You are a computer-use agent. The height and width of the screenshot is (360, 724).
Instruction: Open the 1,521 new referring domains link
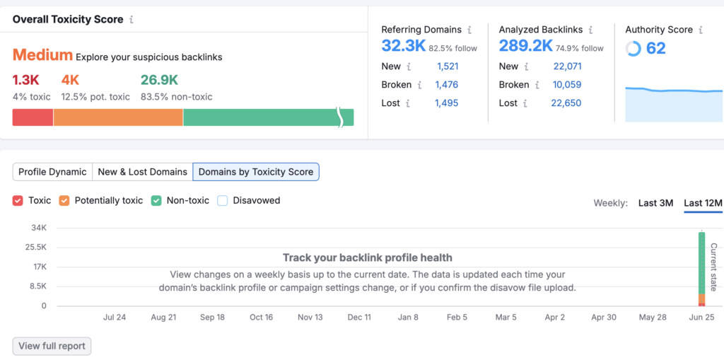click(x=447, y=66)
